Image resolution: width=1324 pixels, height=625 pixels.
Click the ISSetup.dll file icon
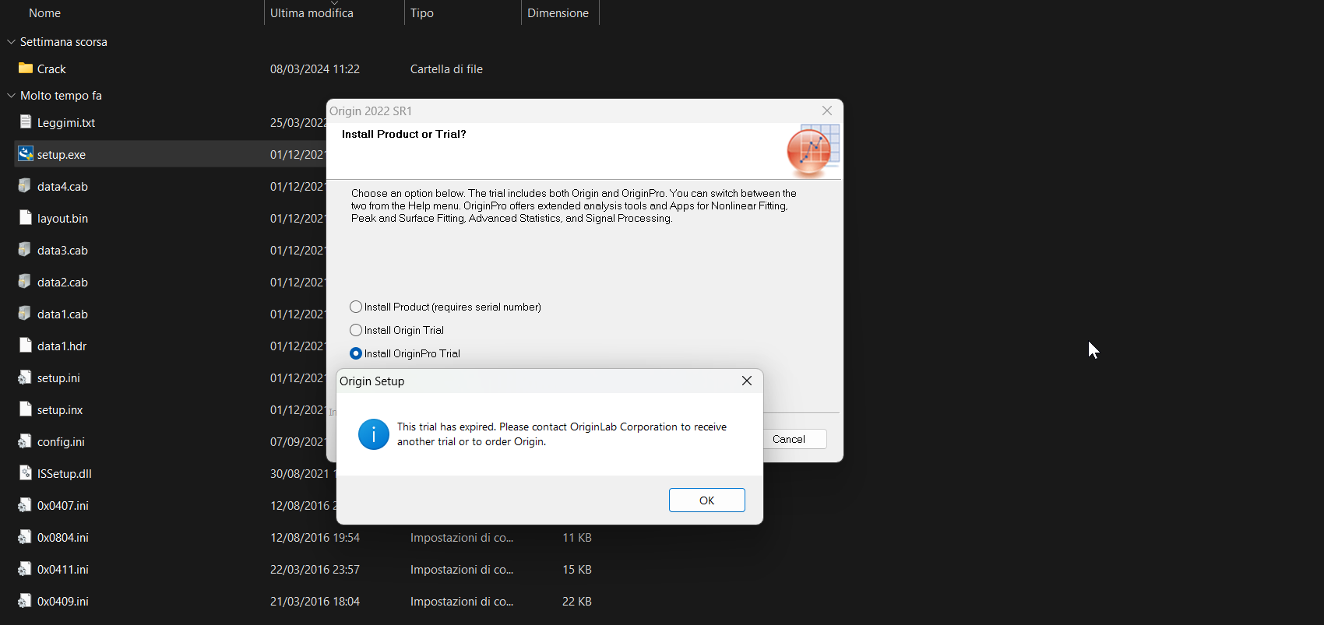tap(26, 473)
